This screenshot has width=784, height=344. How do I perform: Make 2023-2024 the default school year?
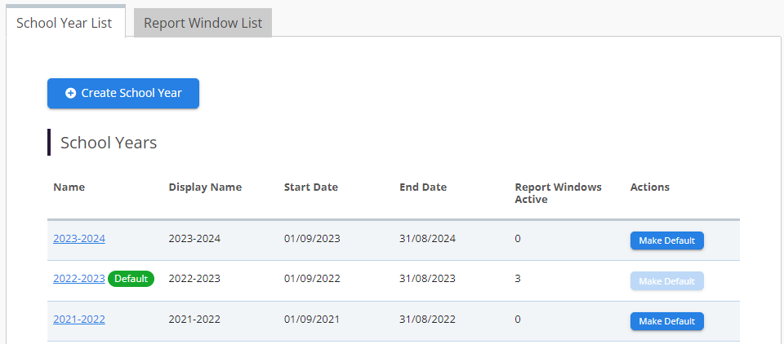(x=666, y=240)
